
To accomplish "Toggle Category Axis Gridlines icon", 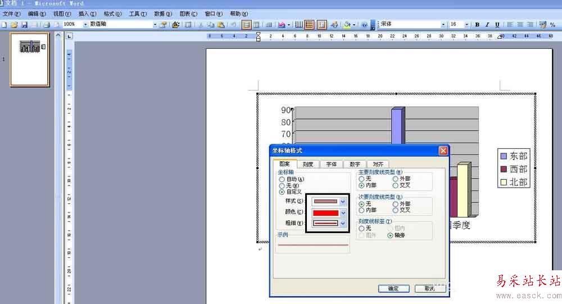I will [299, 25].
